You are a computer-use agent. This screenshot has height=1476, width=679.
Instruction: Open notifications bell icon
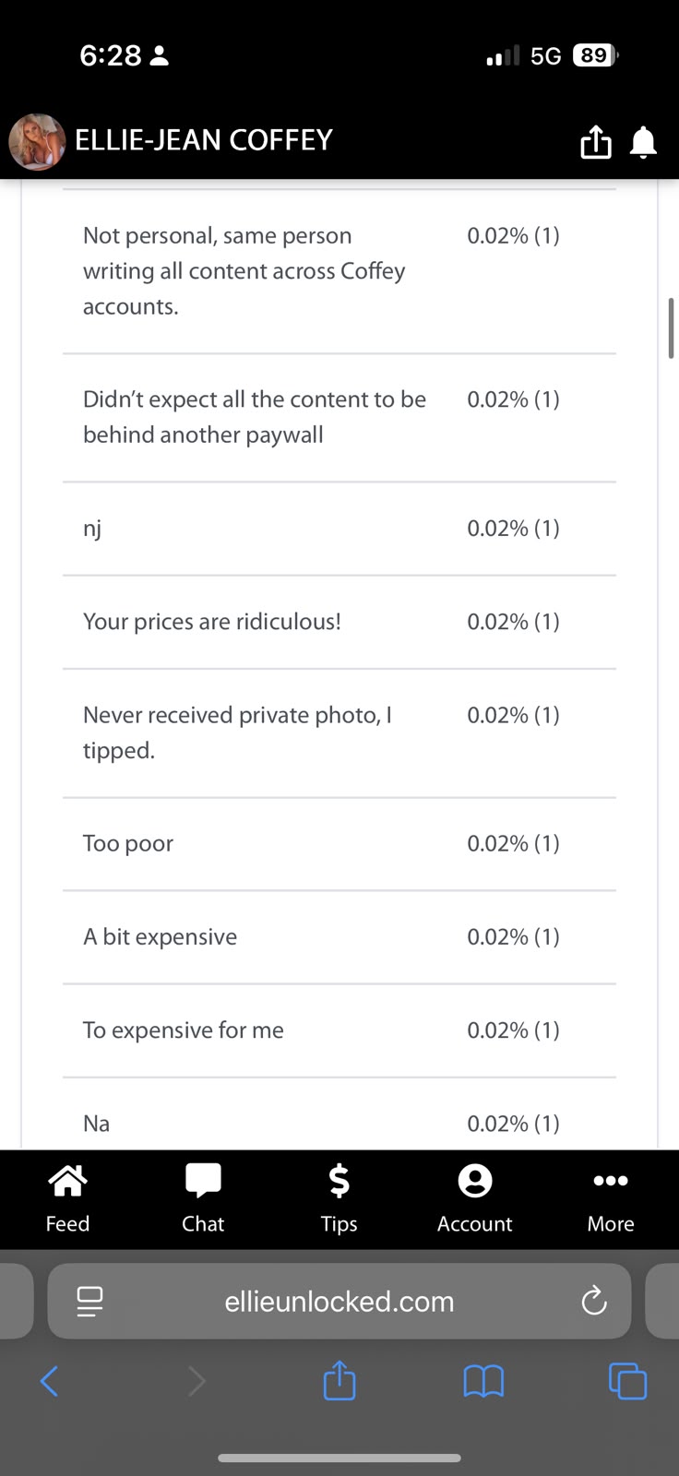point(643,142)
